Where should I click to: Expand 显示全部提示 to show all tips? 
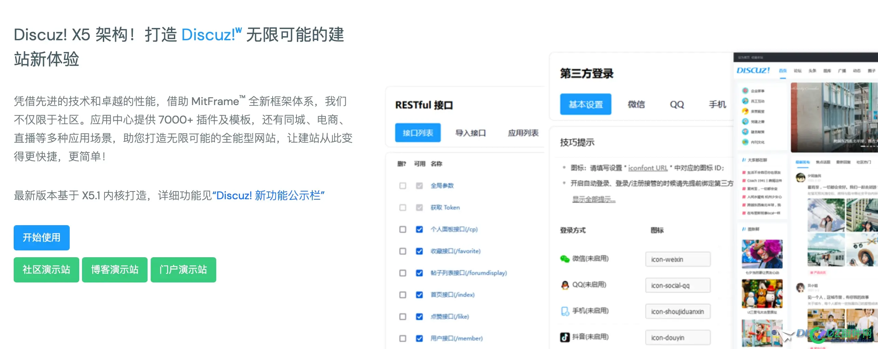pyautogui.click(x=594, y=200)
